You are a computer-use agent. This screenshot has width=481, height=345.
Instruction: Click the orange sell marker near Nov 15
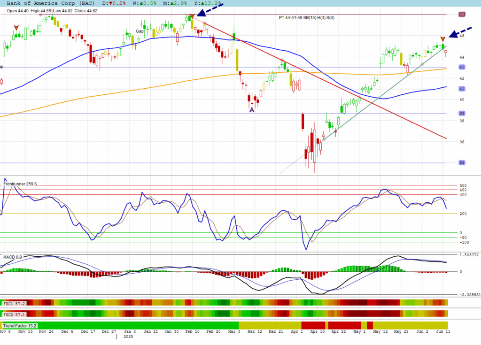point(16,28)
